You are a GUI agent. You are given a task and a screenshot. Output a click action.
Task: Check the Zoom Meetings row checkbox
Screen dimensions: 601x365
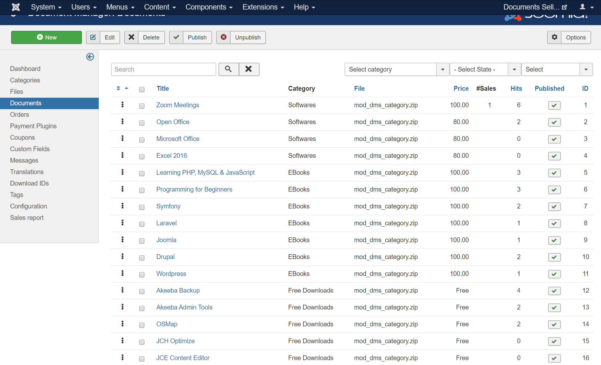142,106
